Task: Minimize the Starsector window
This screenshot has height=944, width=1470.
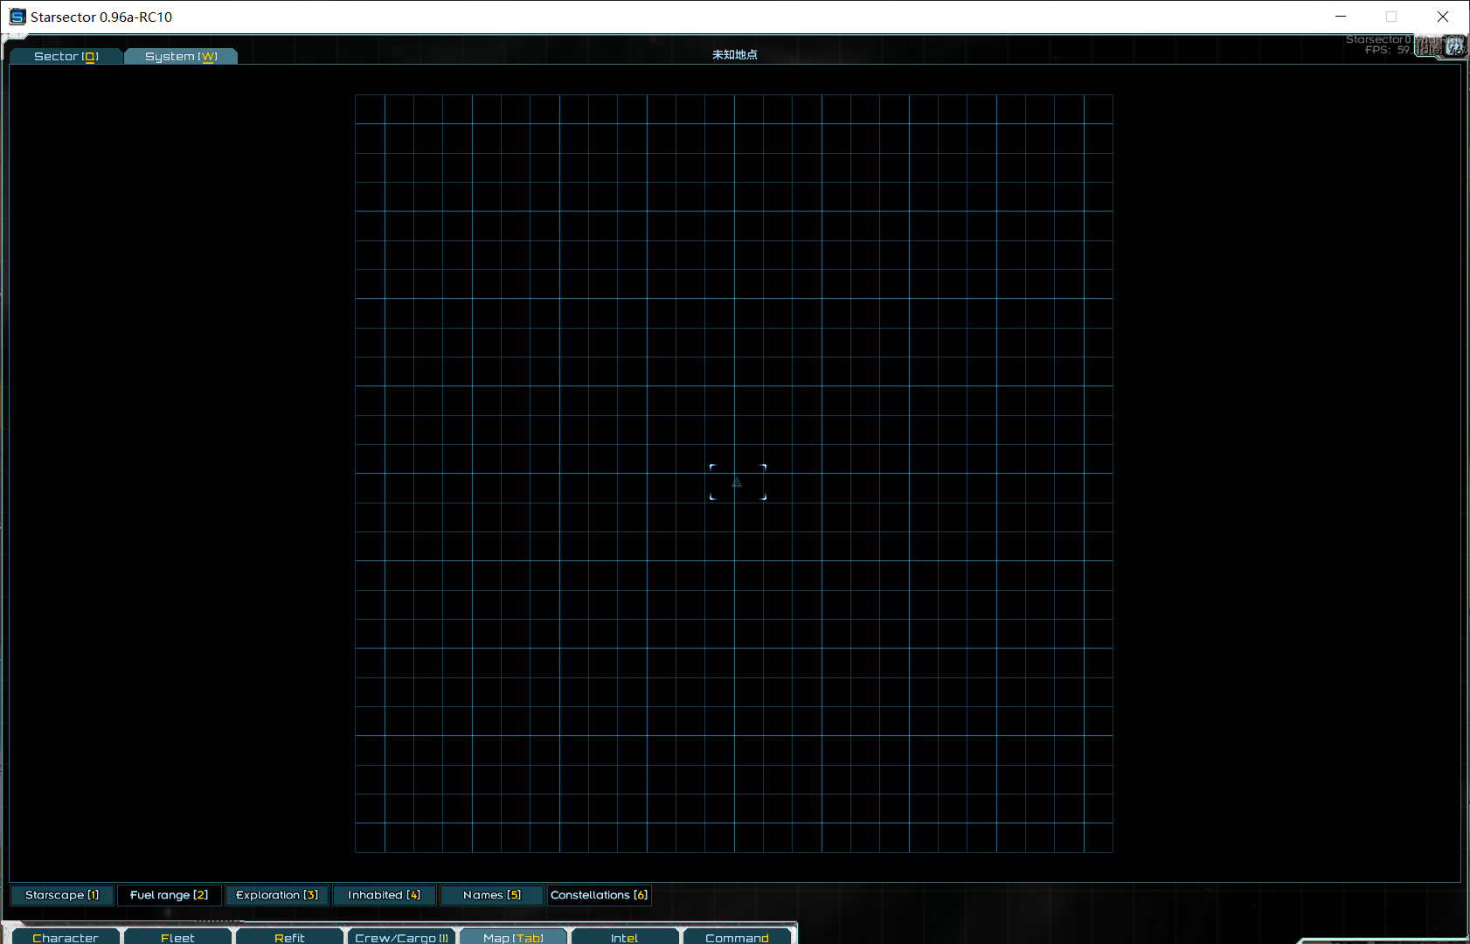Action: click(1341, 17)
